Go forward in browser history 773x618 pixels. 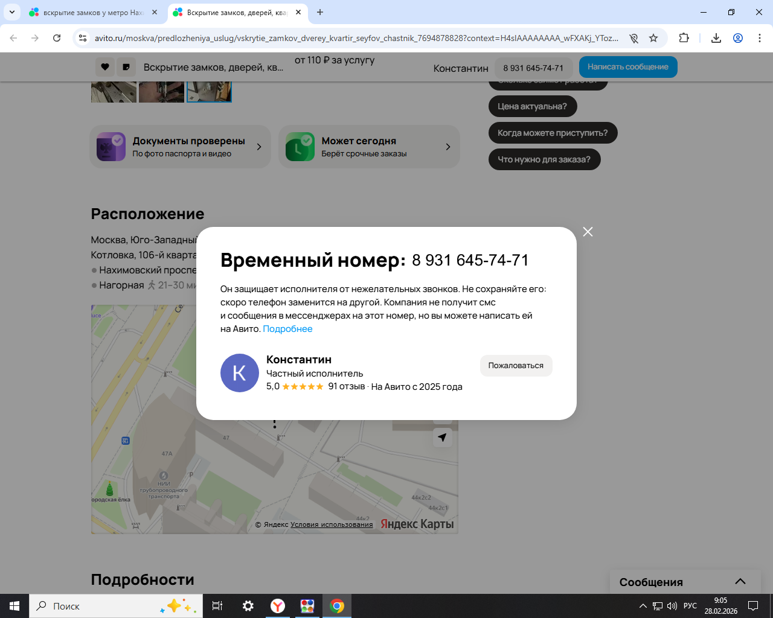pos(35,38)
